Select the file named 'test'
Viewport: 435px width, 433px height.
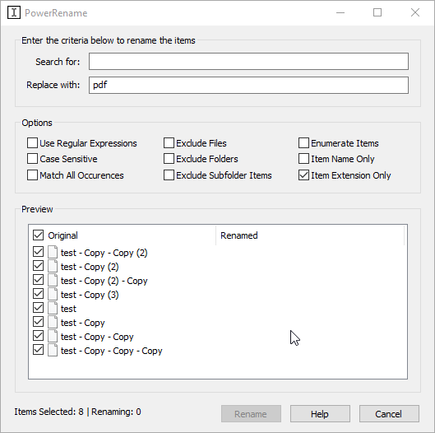68,309
